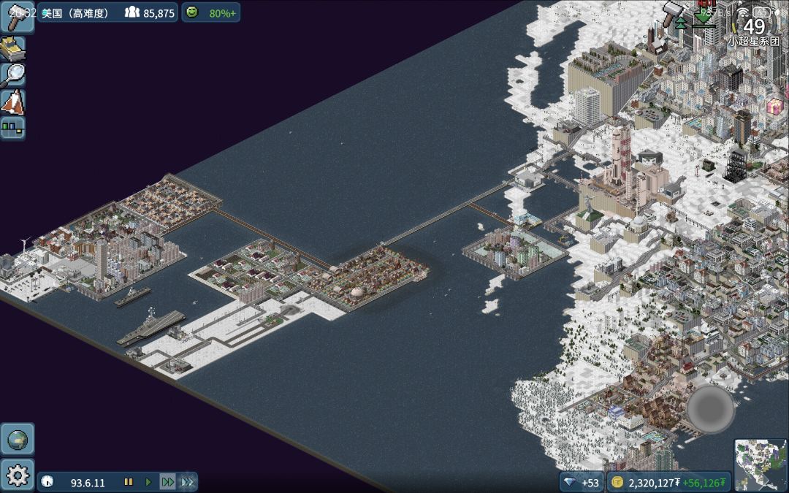Screen dimensions: 789x493
Task: Click the city name 美国（高难度）
Action: [75, 14]
